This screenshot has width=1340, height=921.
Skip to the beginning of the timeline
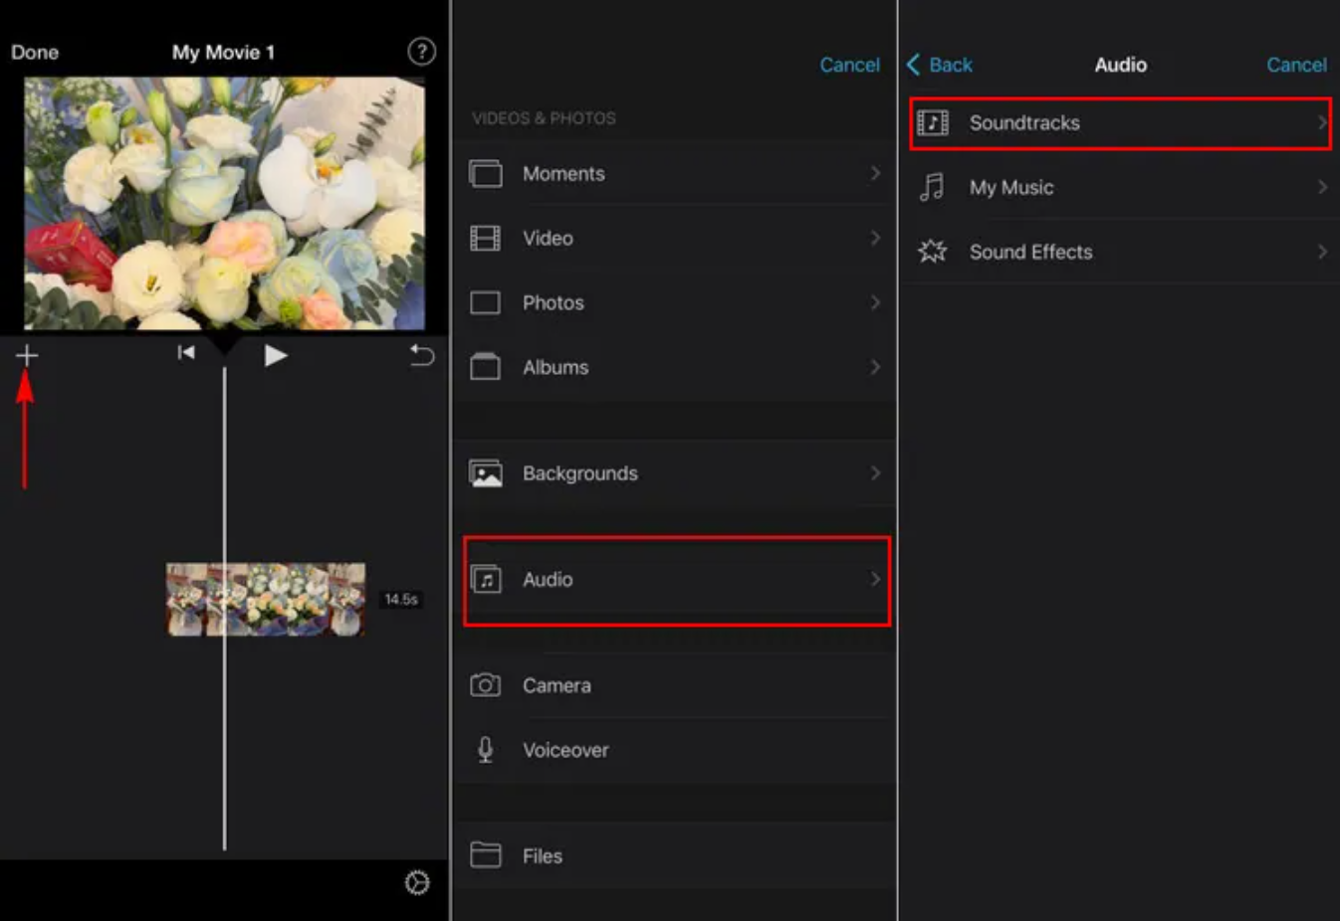coord(185,352)
